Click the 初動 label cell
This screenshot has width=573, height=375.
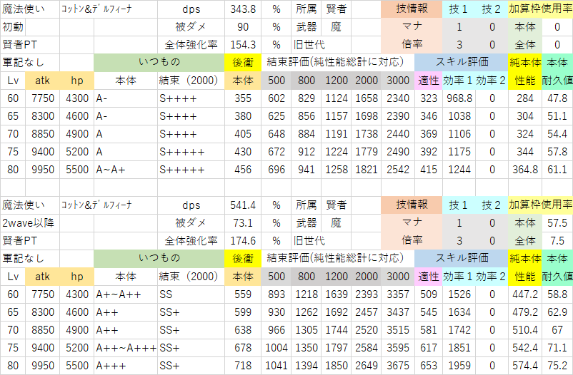tap(13, 27)
